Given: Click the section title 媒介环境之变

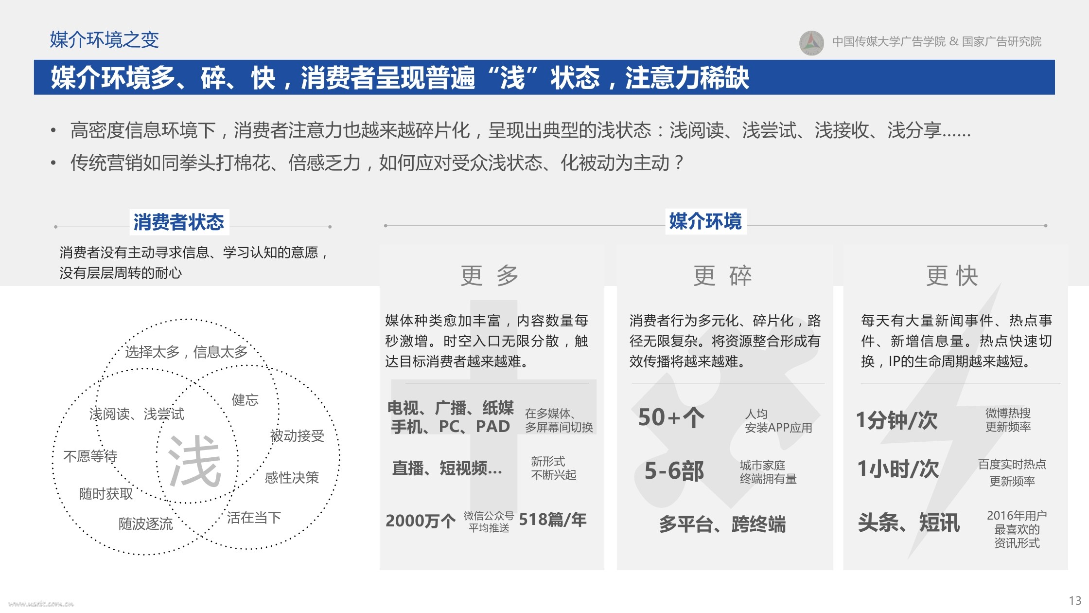Looking at the screenshot, I should pyautogui.click(x=105, y=40).
